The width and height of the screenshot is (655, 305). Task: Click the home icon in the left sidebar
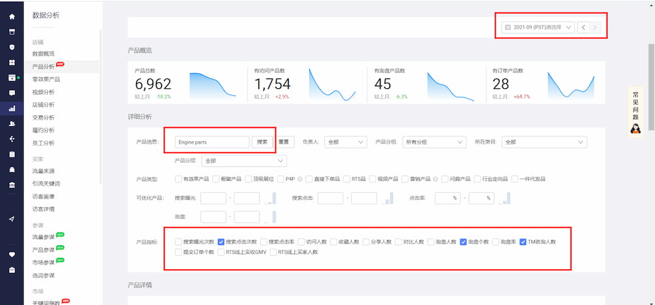(x=12, y=16)
